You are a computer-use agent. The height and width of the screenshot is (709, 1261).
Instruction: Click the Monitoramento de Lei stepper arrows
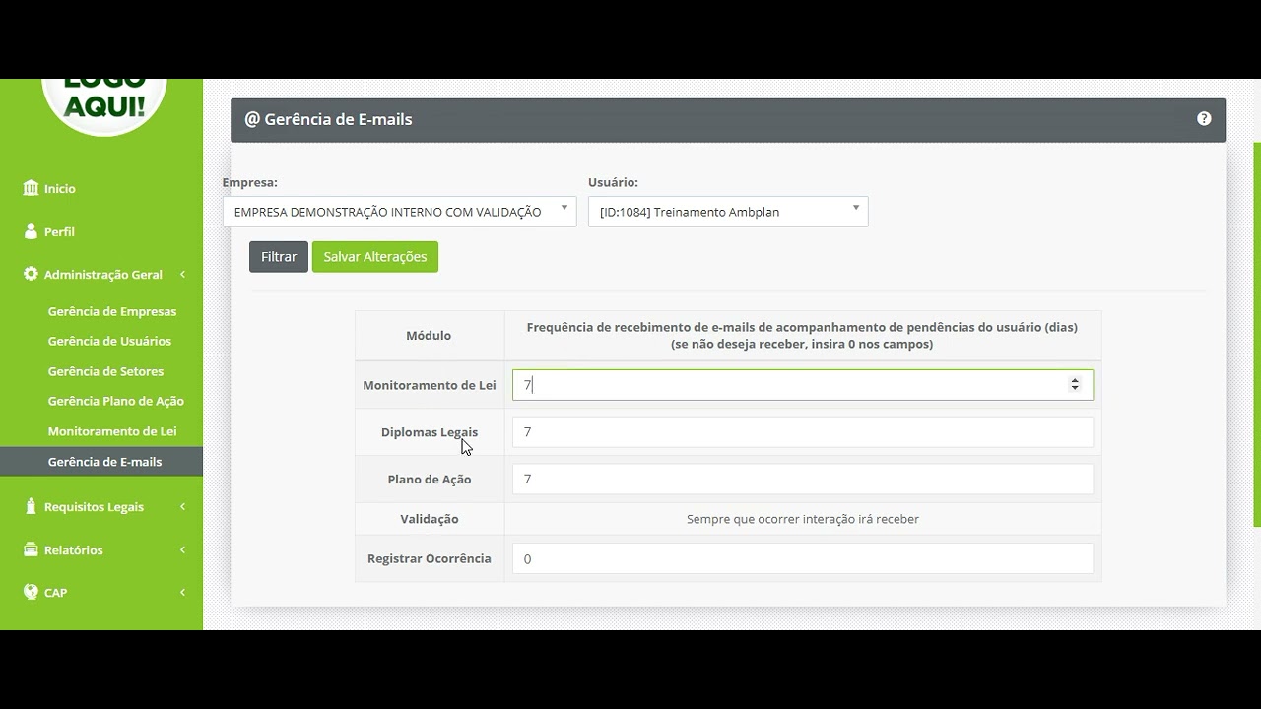coord(1075,385)
